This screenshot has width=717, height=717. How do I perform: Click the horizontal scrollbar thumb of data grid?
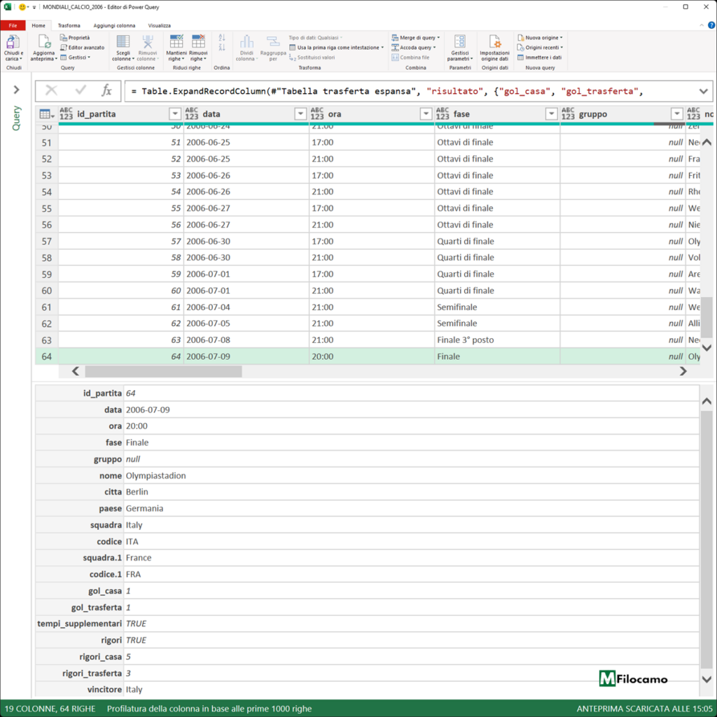point(163,371)
